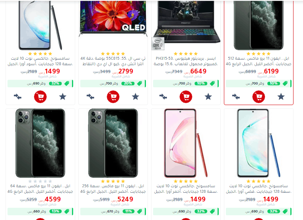The image size is (303, 220).
Task: Star the TCL QLED TV as favorite
Action: tap(135, 96)
